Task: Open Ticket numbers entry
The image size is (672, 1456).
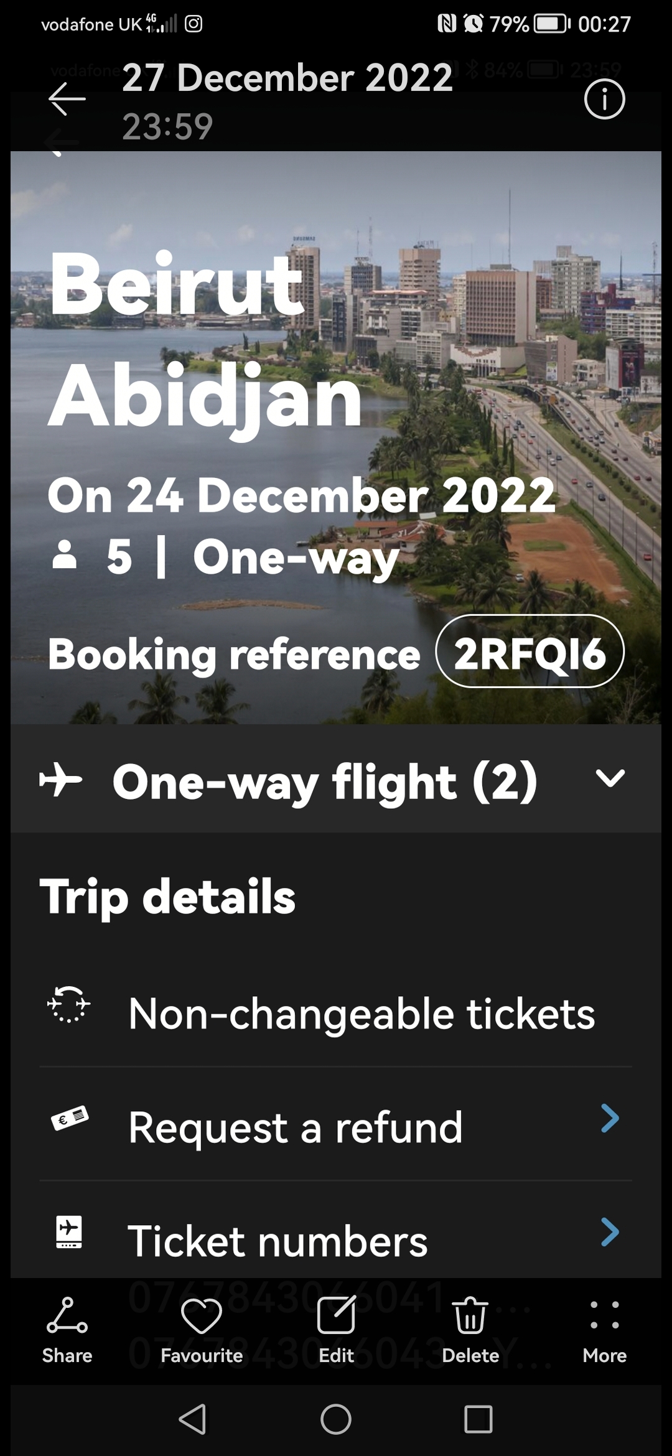Action: click(x=278, y=1241)
